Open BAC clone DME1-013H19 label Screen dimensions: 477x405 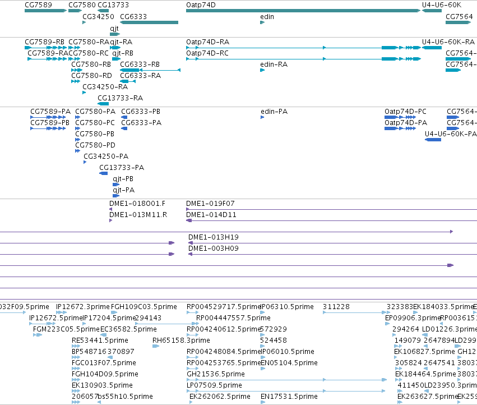(214, 237)
